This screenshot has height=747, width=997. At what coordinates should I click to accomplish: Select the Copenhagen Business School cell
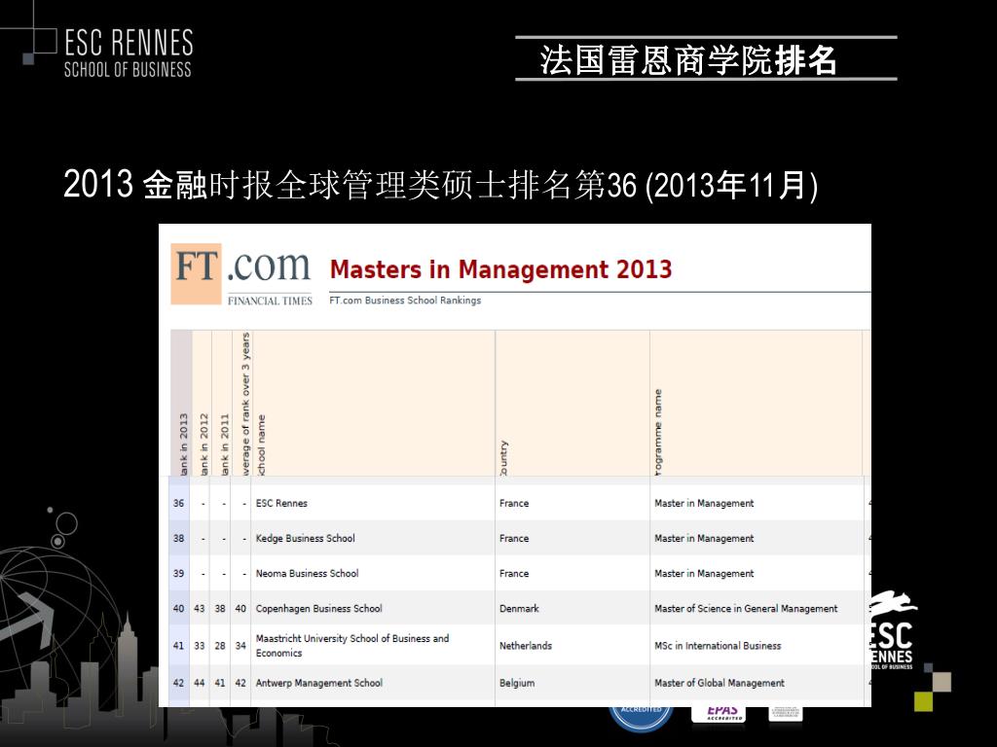pyautogui.click(x=318, y=609)
